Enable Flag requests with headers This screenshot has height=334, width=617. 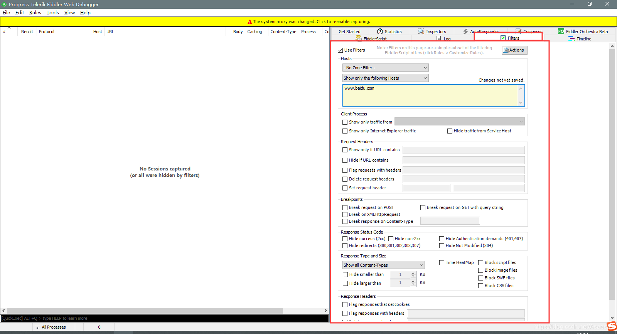tap(345, 170)
